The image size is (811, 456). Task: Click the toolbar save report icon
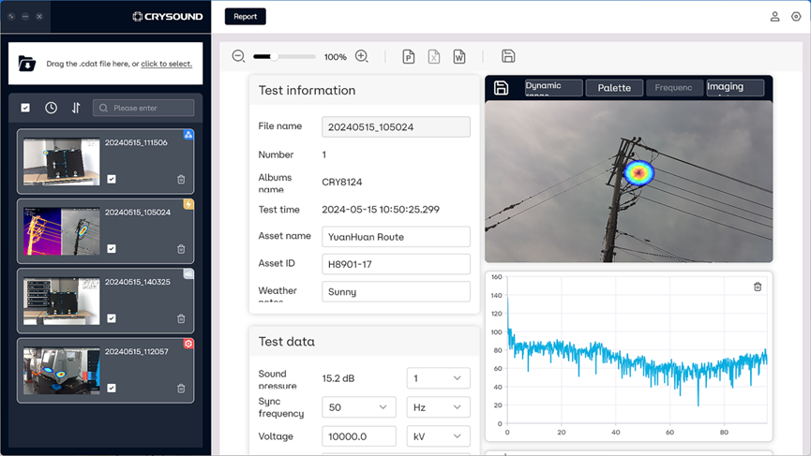508,56
